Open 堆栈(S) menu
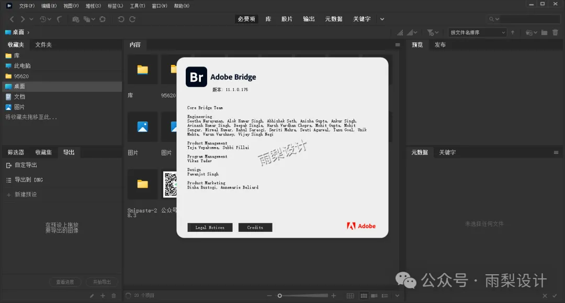Screen dimensions: 565x303 click(93, 6)
